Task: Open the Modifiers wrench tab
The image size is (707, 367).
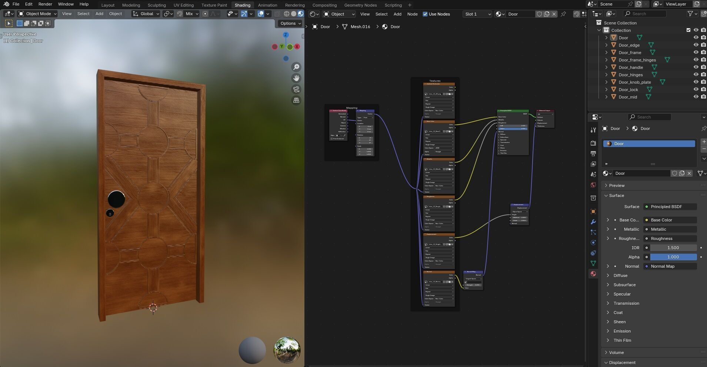Action: coord(593,222)
